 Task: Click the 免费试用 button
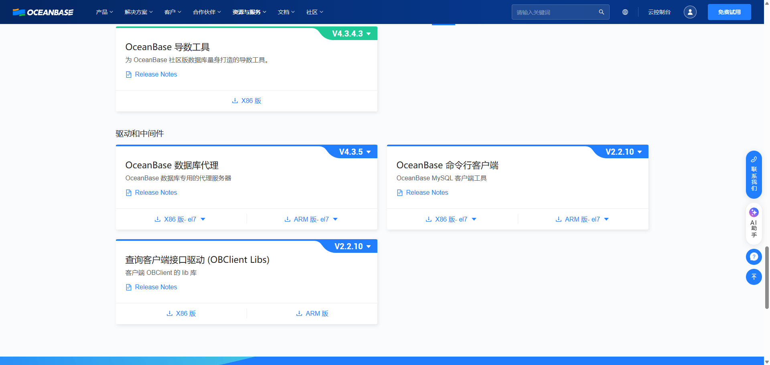[x=729, y=12]
